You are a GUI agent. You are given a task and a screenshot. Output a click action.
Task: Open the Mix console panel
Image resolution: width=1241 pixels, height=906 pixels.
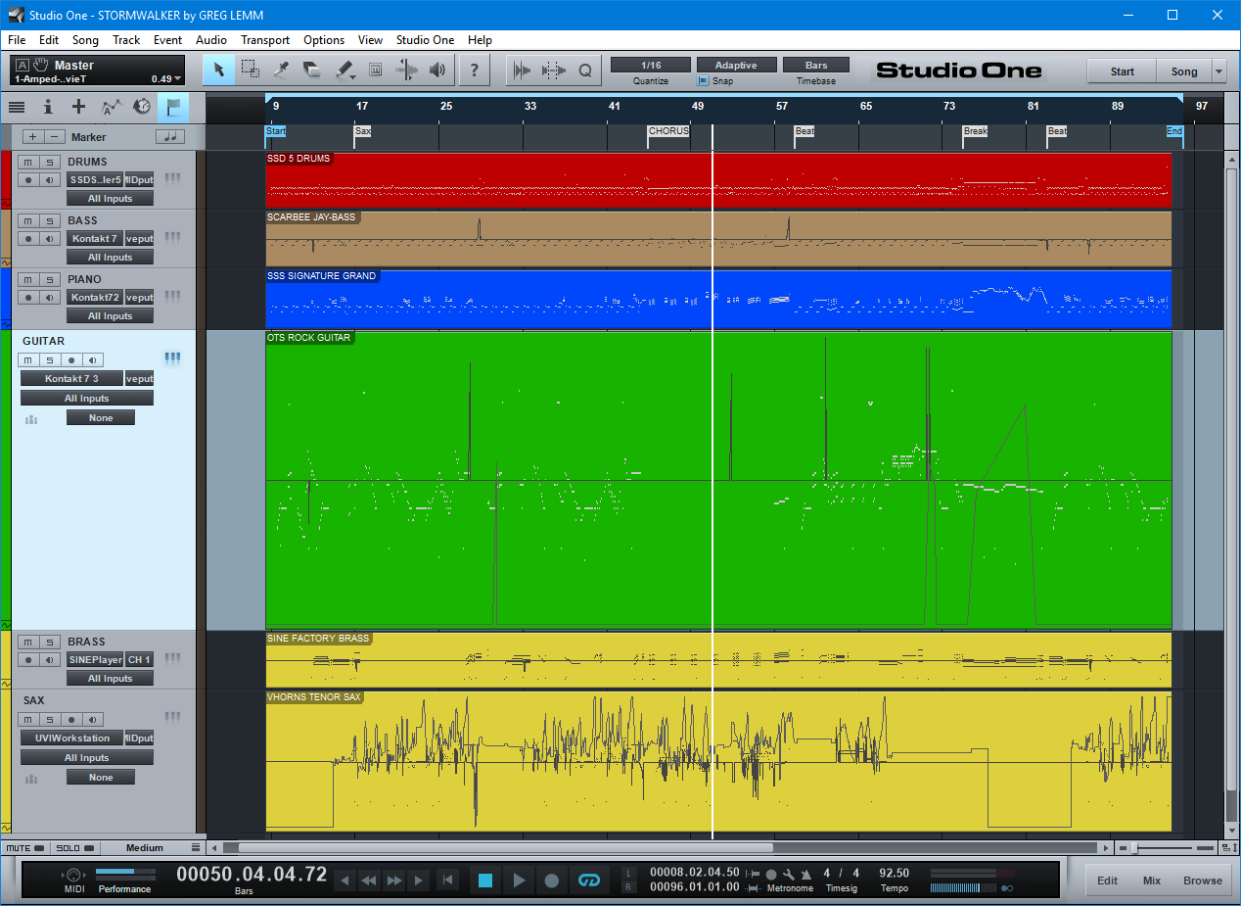click(1152, 881)
